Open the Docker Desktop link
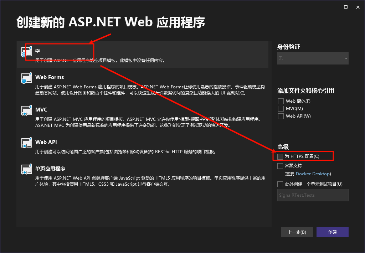 pos(313,174)
